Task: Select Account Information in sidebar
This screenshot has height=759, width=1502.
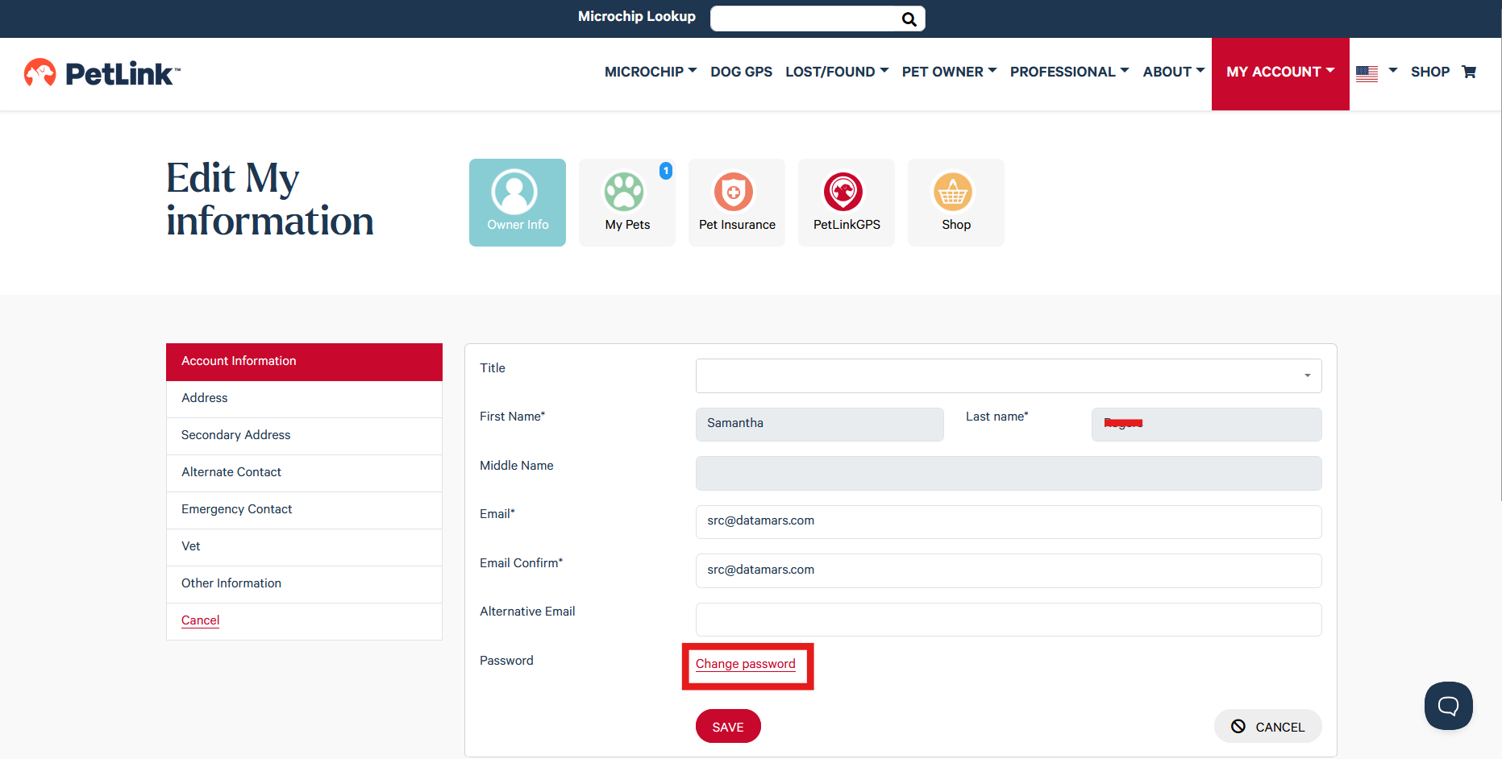Action: 304,362
